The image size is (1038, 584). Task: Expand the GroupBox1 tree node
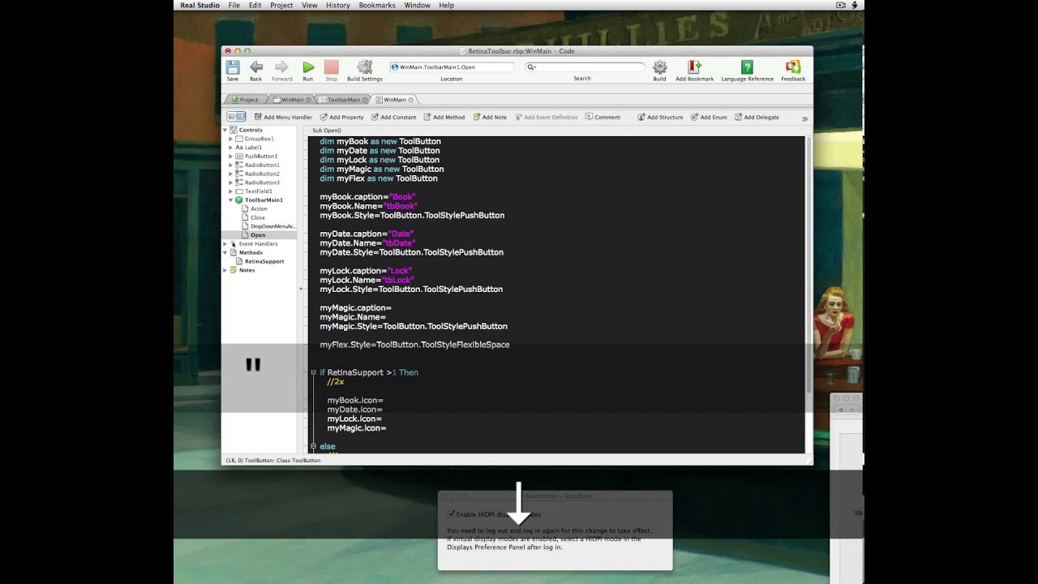pos(231,139)
